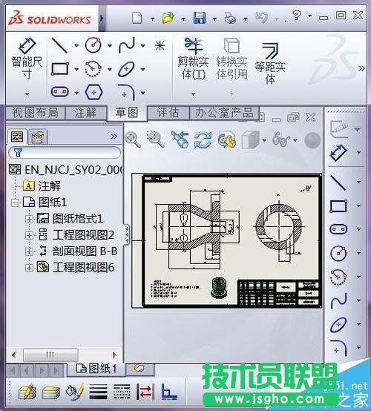Expand the 工程图视图6 tree node
371x411 pixels.
29,268
